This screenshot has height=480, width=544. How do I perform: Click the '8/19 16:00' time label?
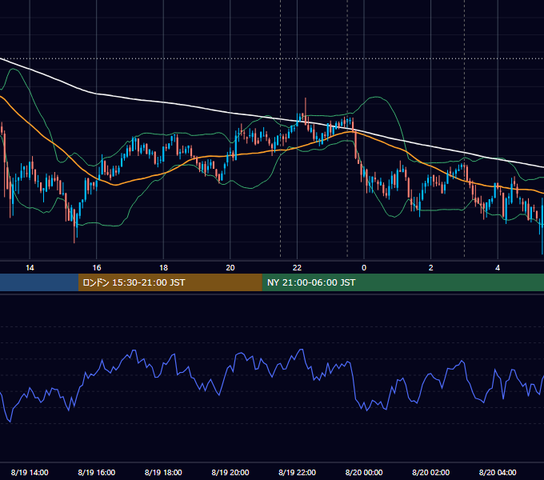click(97, 472)
